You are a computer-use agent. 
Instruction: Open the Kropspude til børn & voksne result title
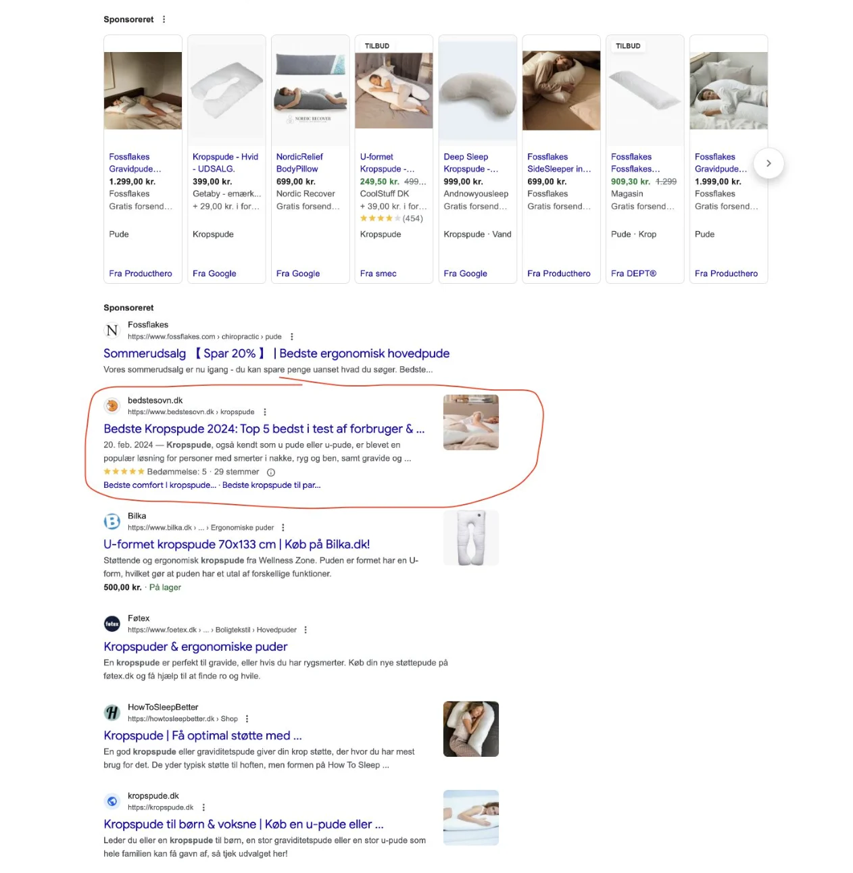[243, 824]
